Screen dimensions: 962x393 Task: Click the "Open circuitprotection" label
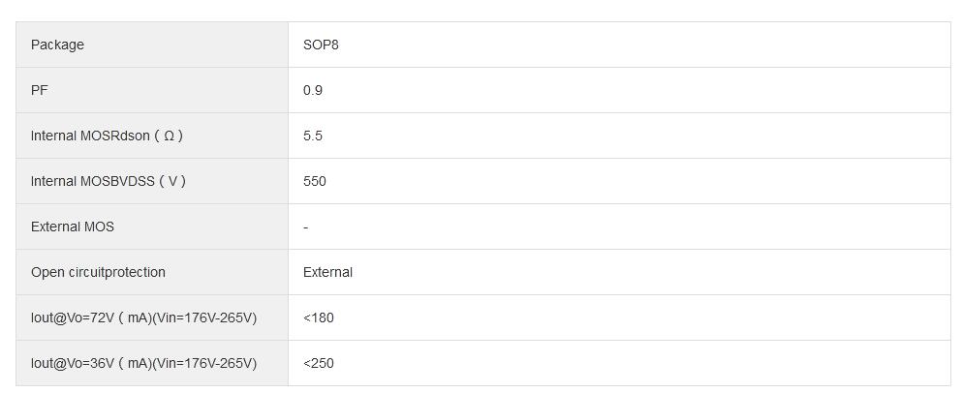point(98,272)
